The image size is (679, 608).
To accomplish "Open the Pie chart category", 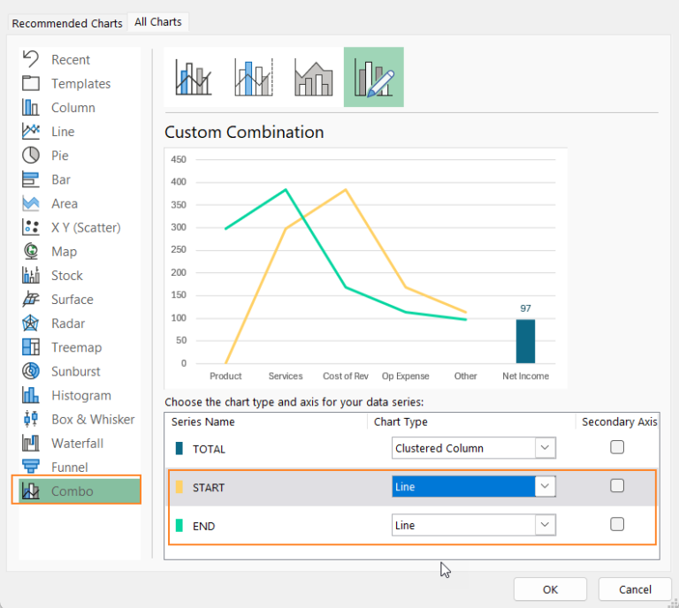I will pyautogui.click(x=59, y=156).
